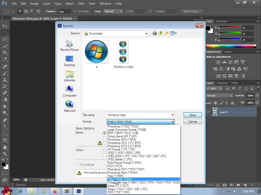Open layer blend mode Normal dropdown

coord(219,96)
